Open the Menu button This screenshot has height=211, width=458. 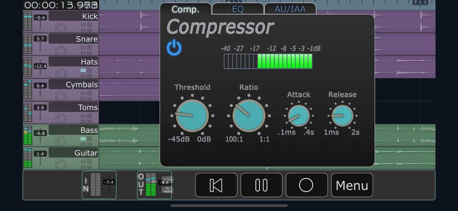[352, 185]
